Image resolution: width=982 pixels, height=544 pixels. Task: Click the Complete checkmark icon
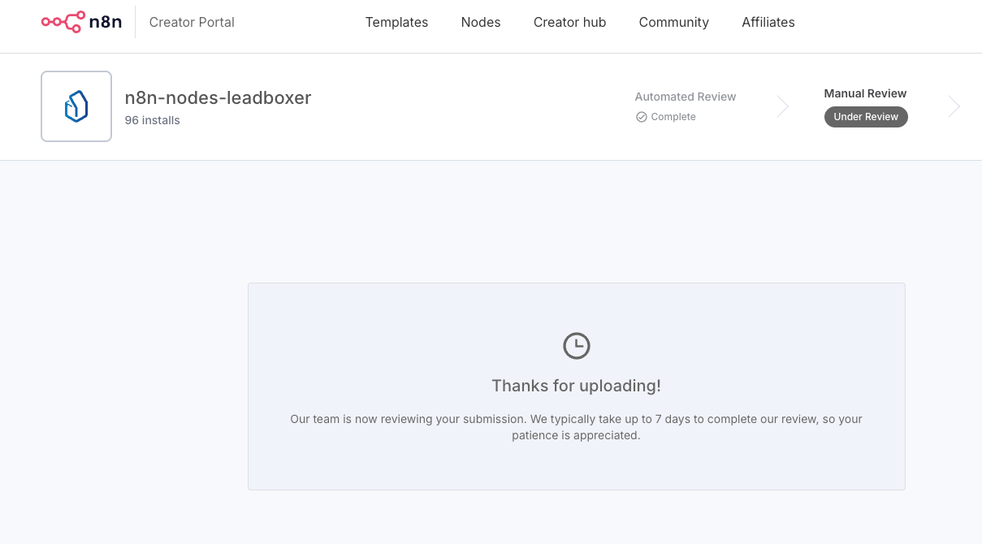click(641, 117)
